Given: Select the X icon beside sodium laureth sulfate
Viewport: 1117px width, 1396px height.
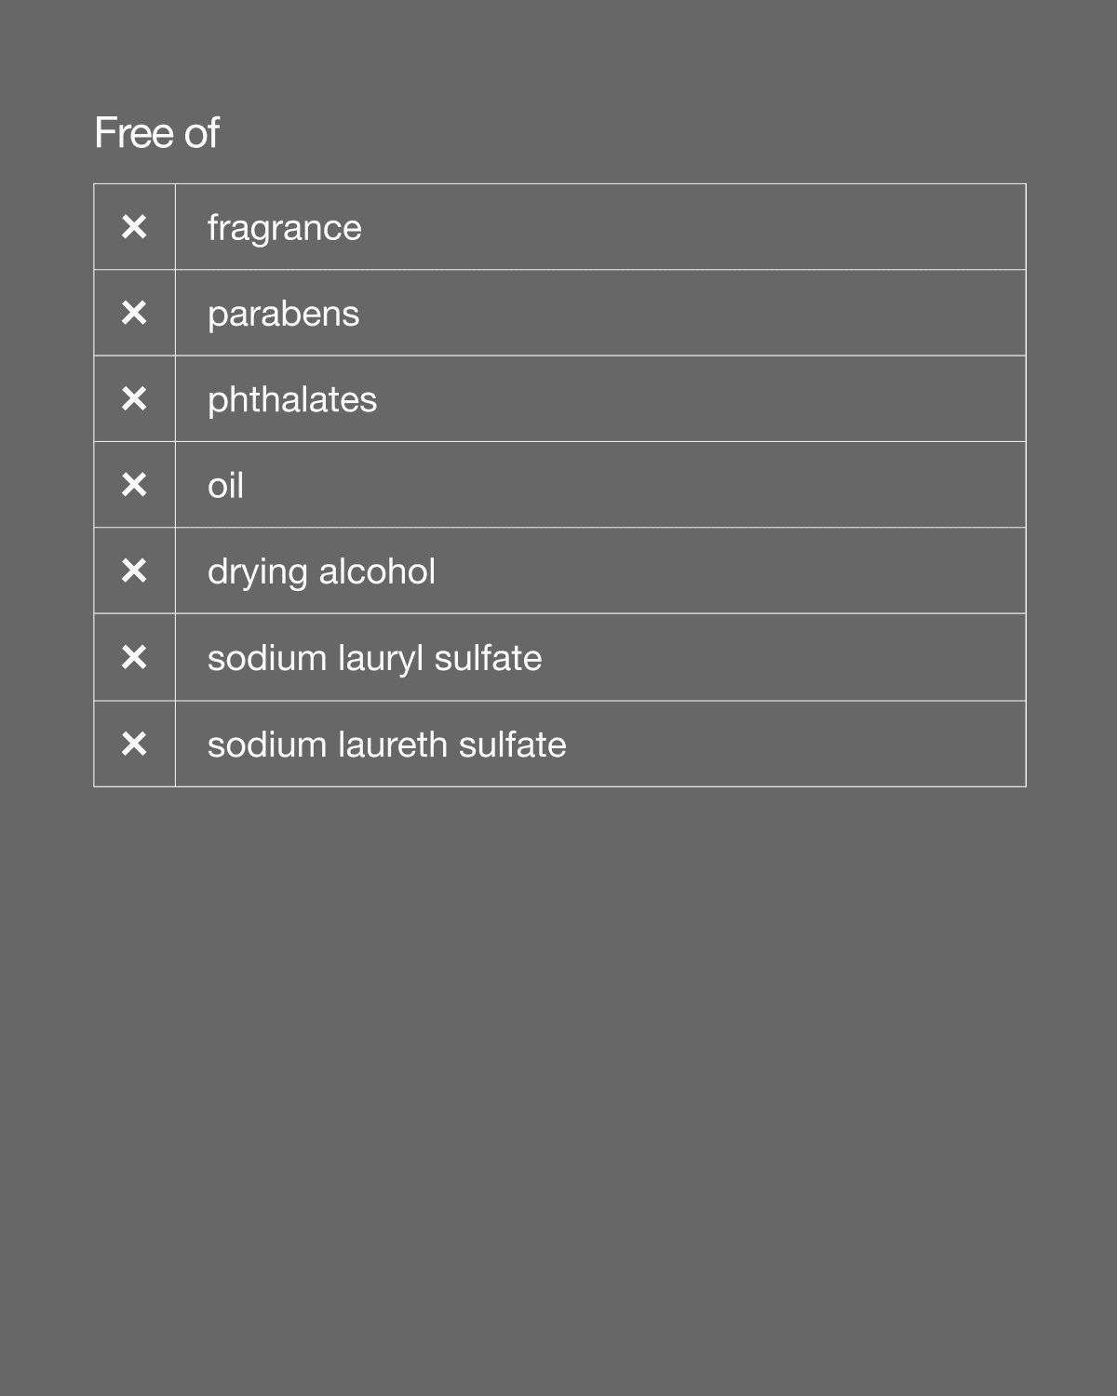Looking at the screenshot, I should (x=134, y=744).
